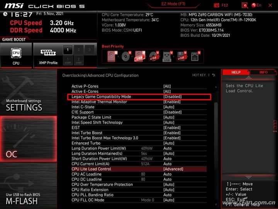Click the Overclocking\Advanced CPU Configuration breadcrumb

[100, 75]
